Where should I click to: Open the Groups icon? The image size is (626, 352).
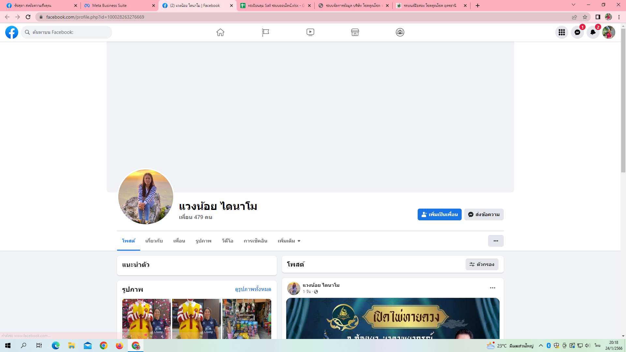click(x=400, y=32)
